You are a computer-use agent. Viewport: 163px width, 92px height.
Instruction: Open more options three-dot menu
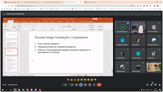coord(94,85)
